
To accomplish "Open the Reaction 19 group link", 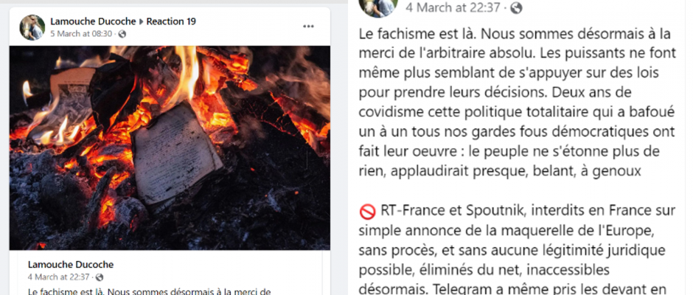I will tap(171, 21).
